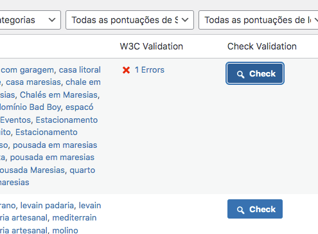This screenshot has width=318, height=234.
Task: Click the second row Check button
Action: (255, 209)
